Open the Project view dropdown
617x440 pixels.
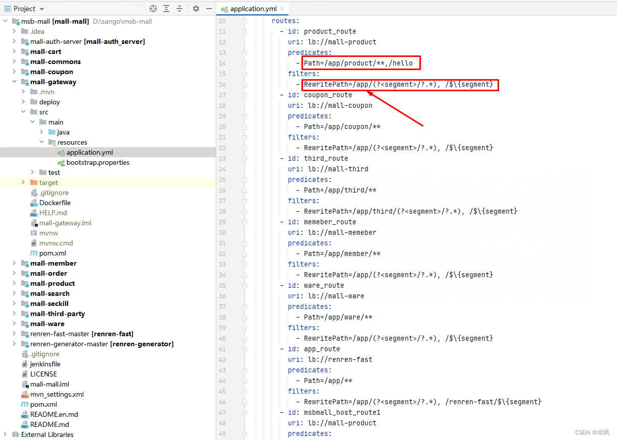41,9
